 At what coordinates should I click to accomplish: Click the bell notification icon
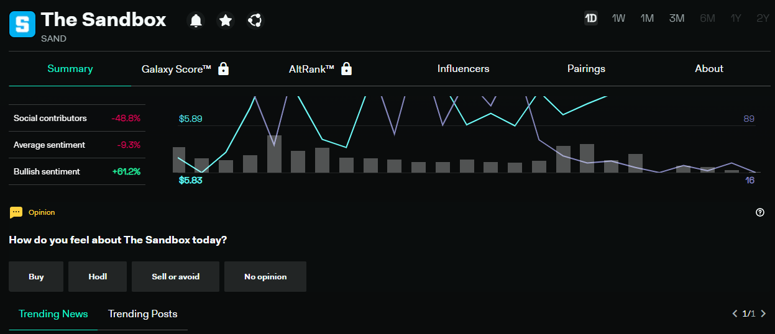click(196, 21)
